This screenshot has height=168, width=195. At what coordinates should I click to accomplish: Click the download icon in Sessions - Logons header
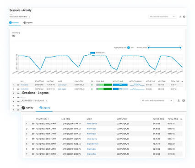179,100
